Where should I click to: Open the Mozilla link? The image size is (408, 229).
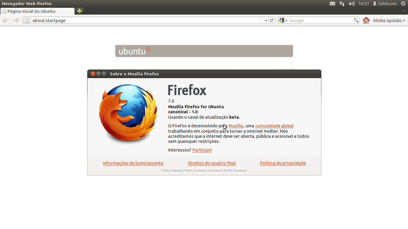(236, 126)
